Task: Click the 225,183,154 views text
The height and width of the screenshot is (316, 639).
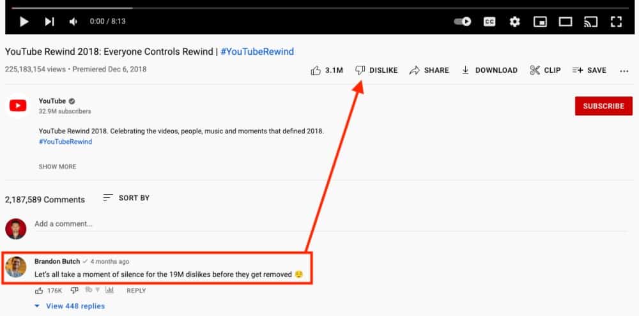Action: click(x=35, y=69)
